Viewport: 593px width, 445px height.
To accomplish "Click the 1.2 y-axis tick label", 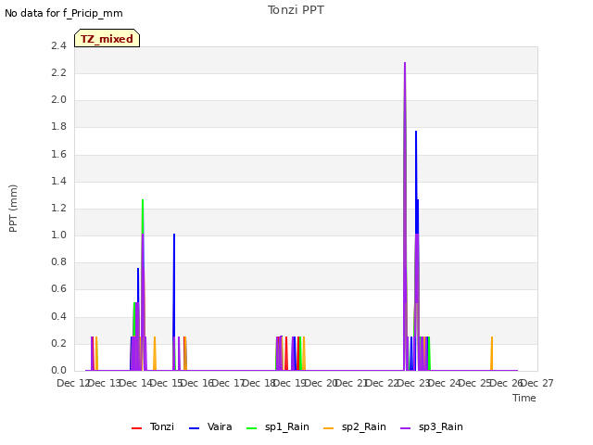I will [x=58, y=208].
